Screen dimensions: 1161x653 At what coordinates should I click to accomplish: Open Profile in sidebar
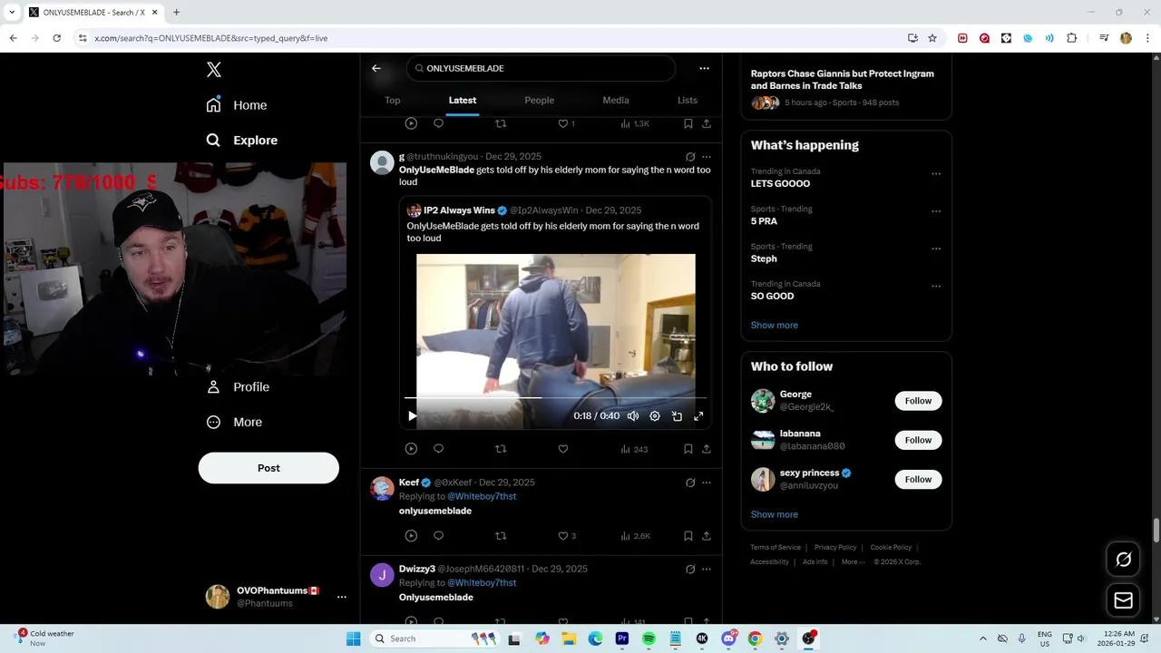238,386
